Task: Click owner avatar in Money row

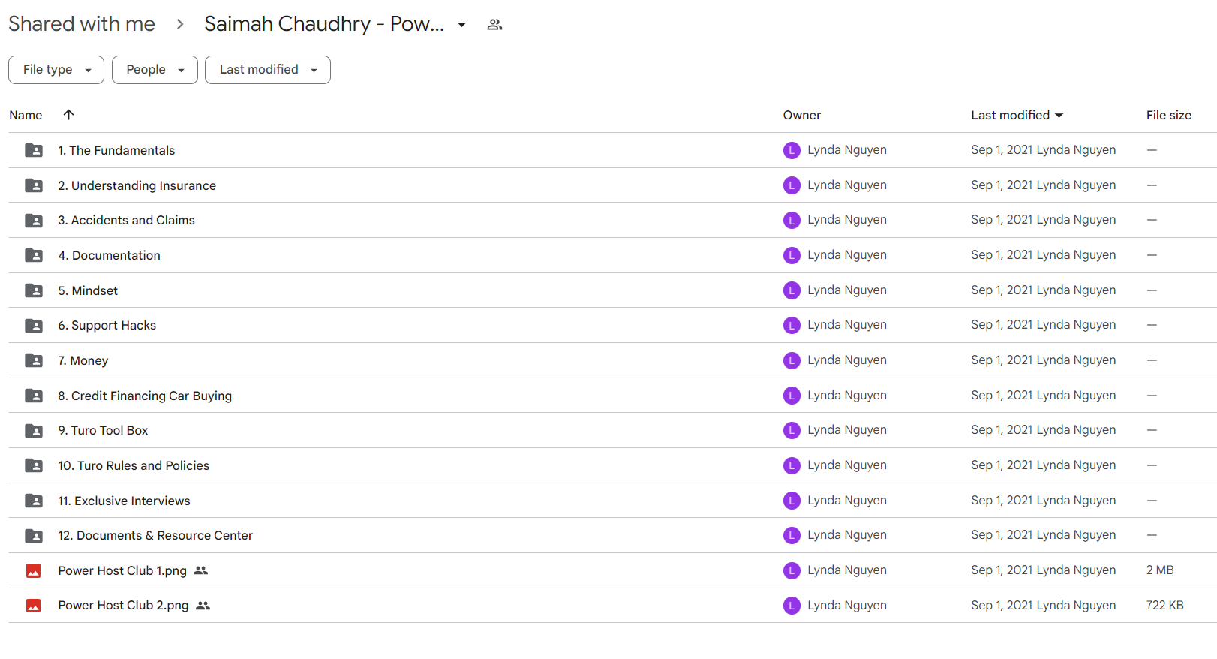Action: (792, 360)
